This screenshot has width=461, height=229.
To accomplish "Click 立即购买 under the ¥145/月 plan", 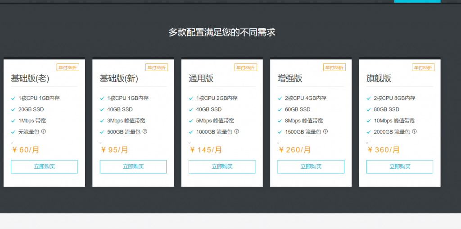I will pyautogui.click(x=222, y=166).
